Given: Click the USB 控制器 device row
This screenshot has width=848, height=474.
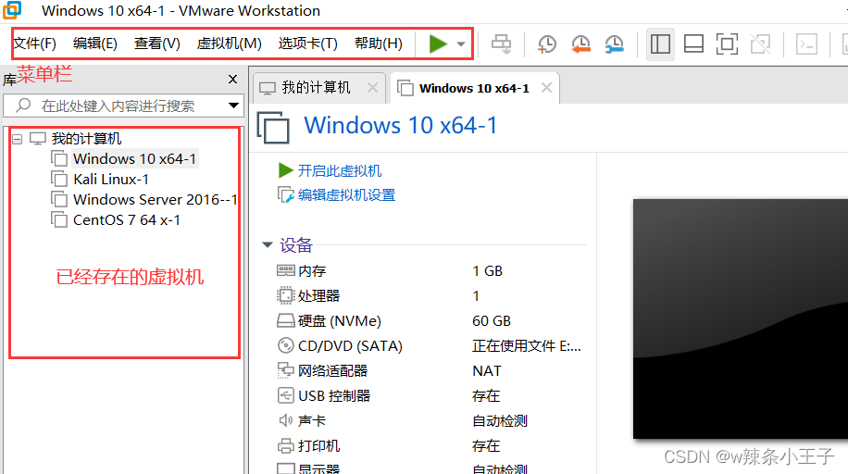Looking at the screenshot, I should click(431, 395).
